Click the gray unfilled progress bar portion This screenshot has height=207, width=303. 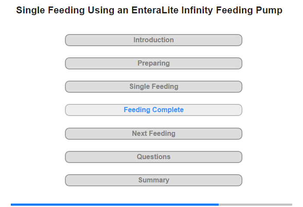(x=255, y=204)
